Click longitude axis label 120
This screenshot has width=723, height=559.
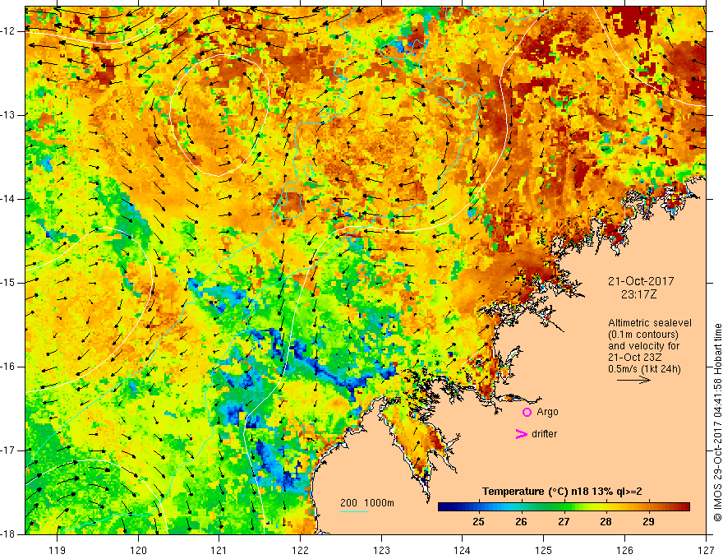pos(138,550)
